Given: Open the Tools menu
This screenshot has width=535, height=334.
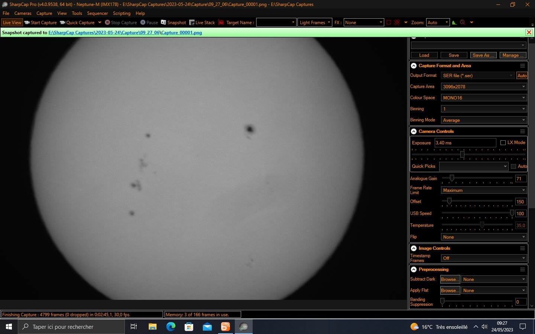Looking at the screenshot, I should tap(77, 13).
